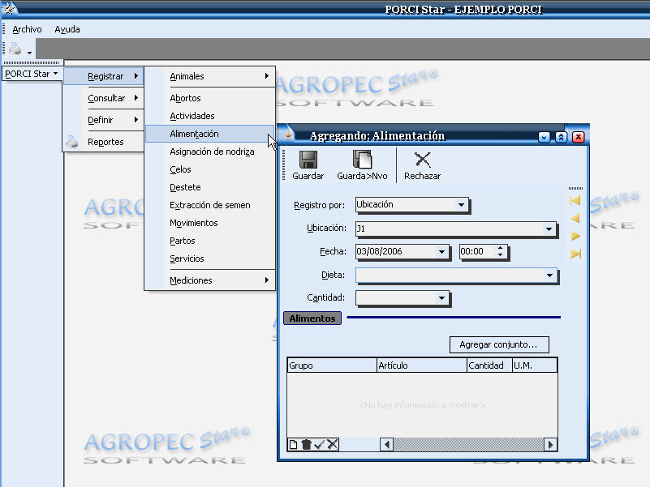Viewport: 650px width, 487px height.
Task: Click the printer icon beside Reportes
Action: 72,142
